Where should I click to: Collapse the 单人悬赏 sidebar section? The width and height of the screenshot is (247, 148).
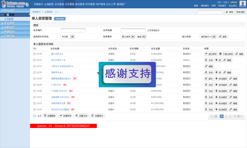(x=15, y=11)
